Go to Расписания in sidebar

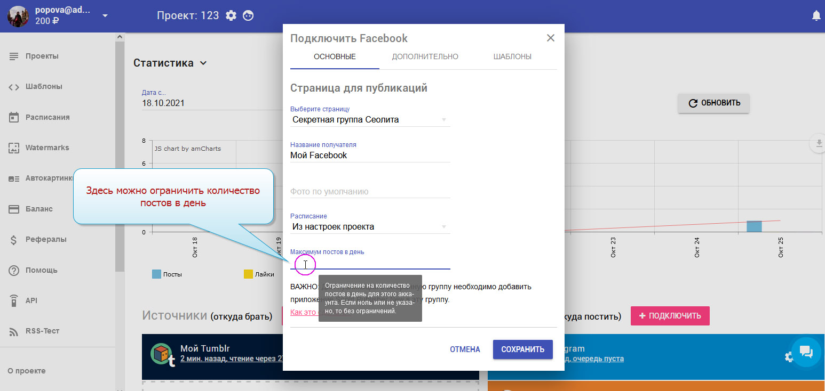coord(47,117)
